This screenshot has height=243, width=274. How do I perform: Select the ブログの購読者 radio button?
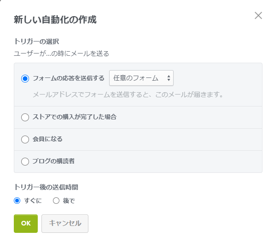click(x=25, y=161)
